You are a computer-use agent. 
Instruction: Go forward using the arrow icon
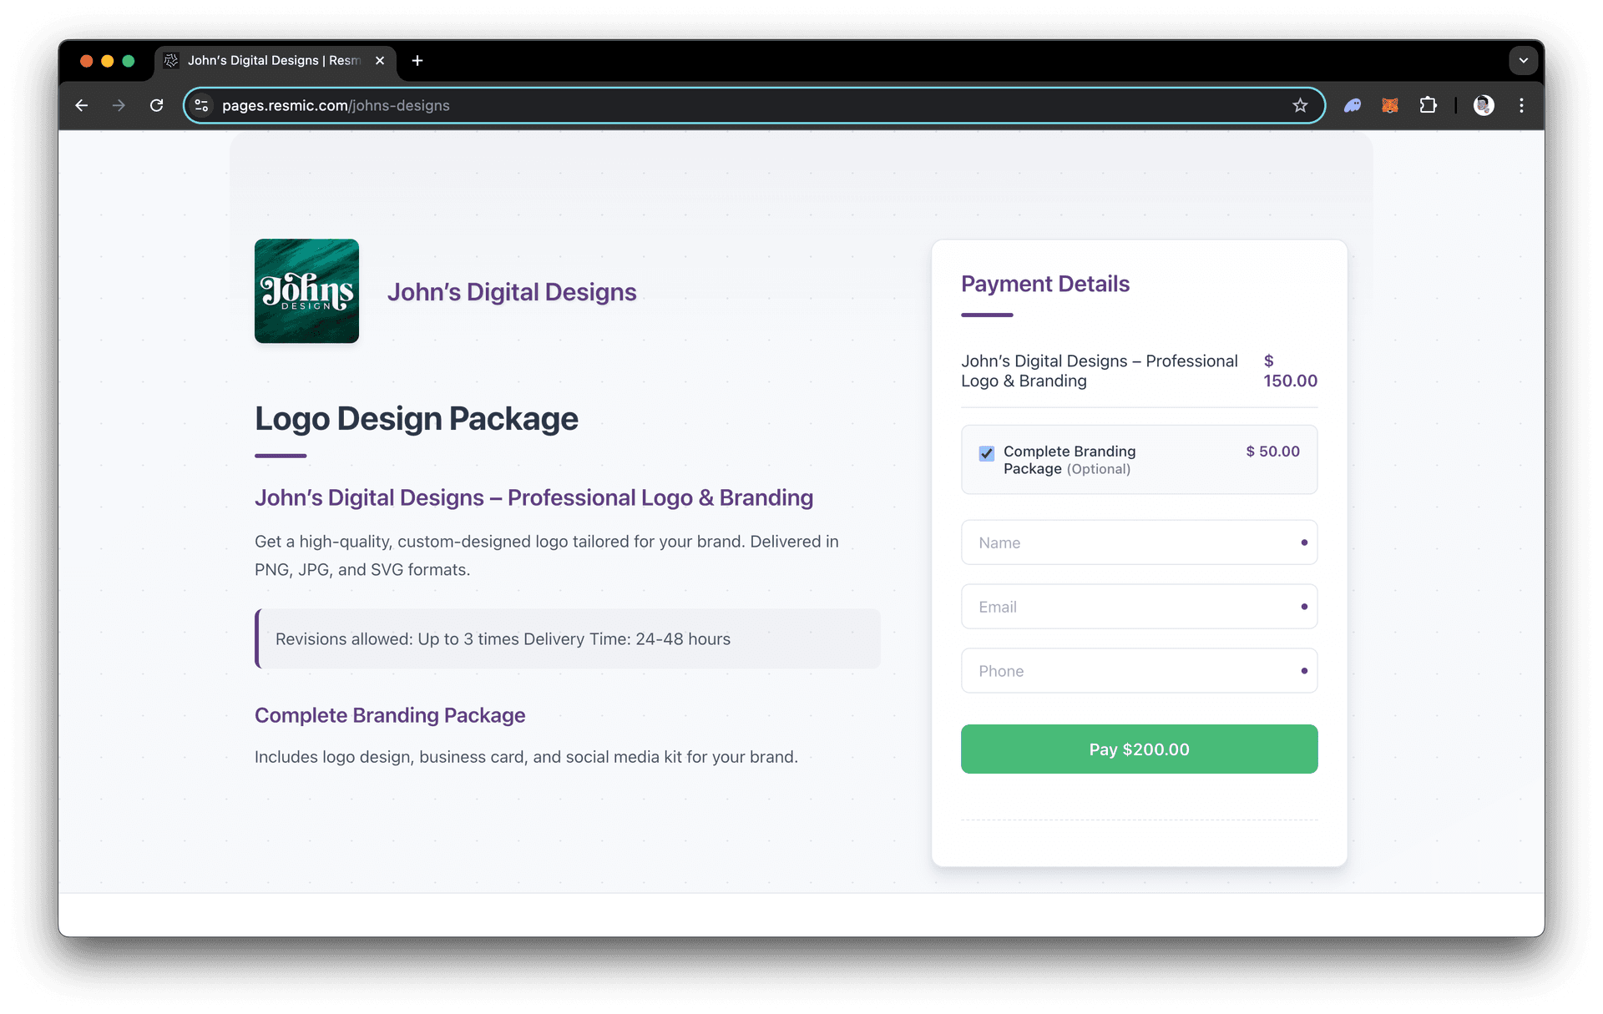pyautogui.click(x=119, y=105)
